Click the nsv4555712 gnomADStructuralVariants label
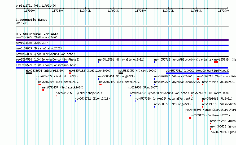This screenshot has height=145, width=236. pos(183,59)
